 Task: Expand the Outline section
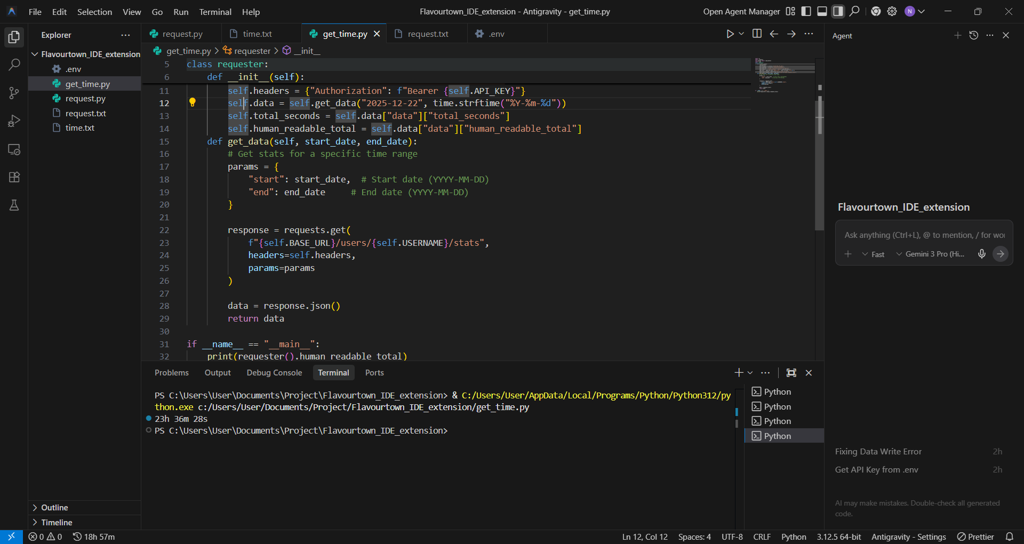[54, 507]
